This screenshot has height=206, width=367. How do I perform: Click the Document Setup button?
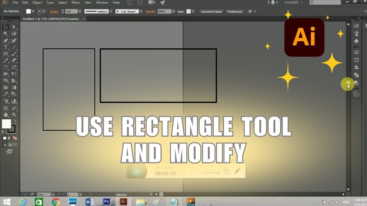(x=211, y=11)
